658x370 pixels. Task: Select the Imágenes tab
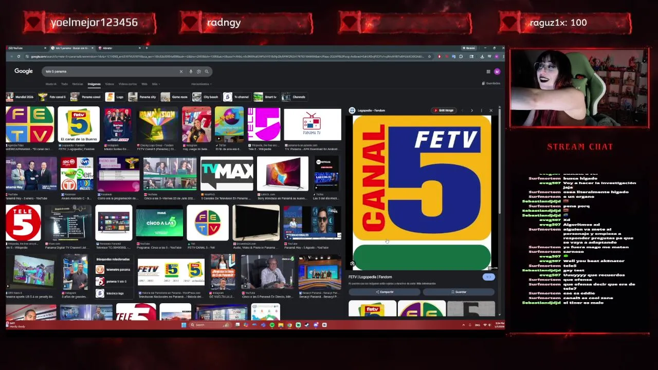(x=94, y=84)
